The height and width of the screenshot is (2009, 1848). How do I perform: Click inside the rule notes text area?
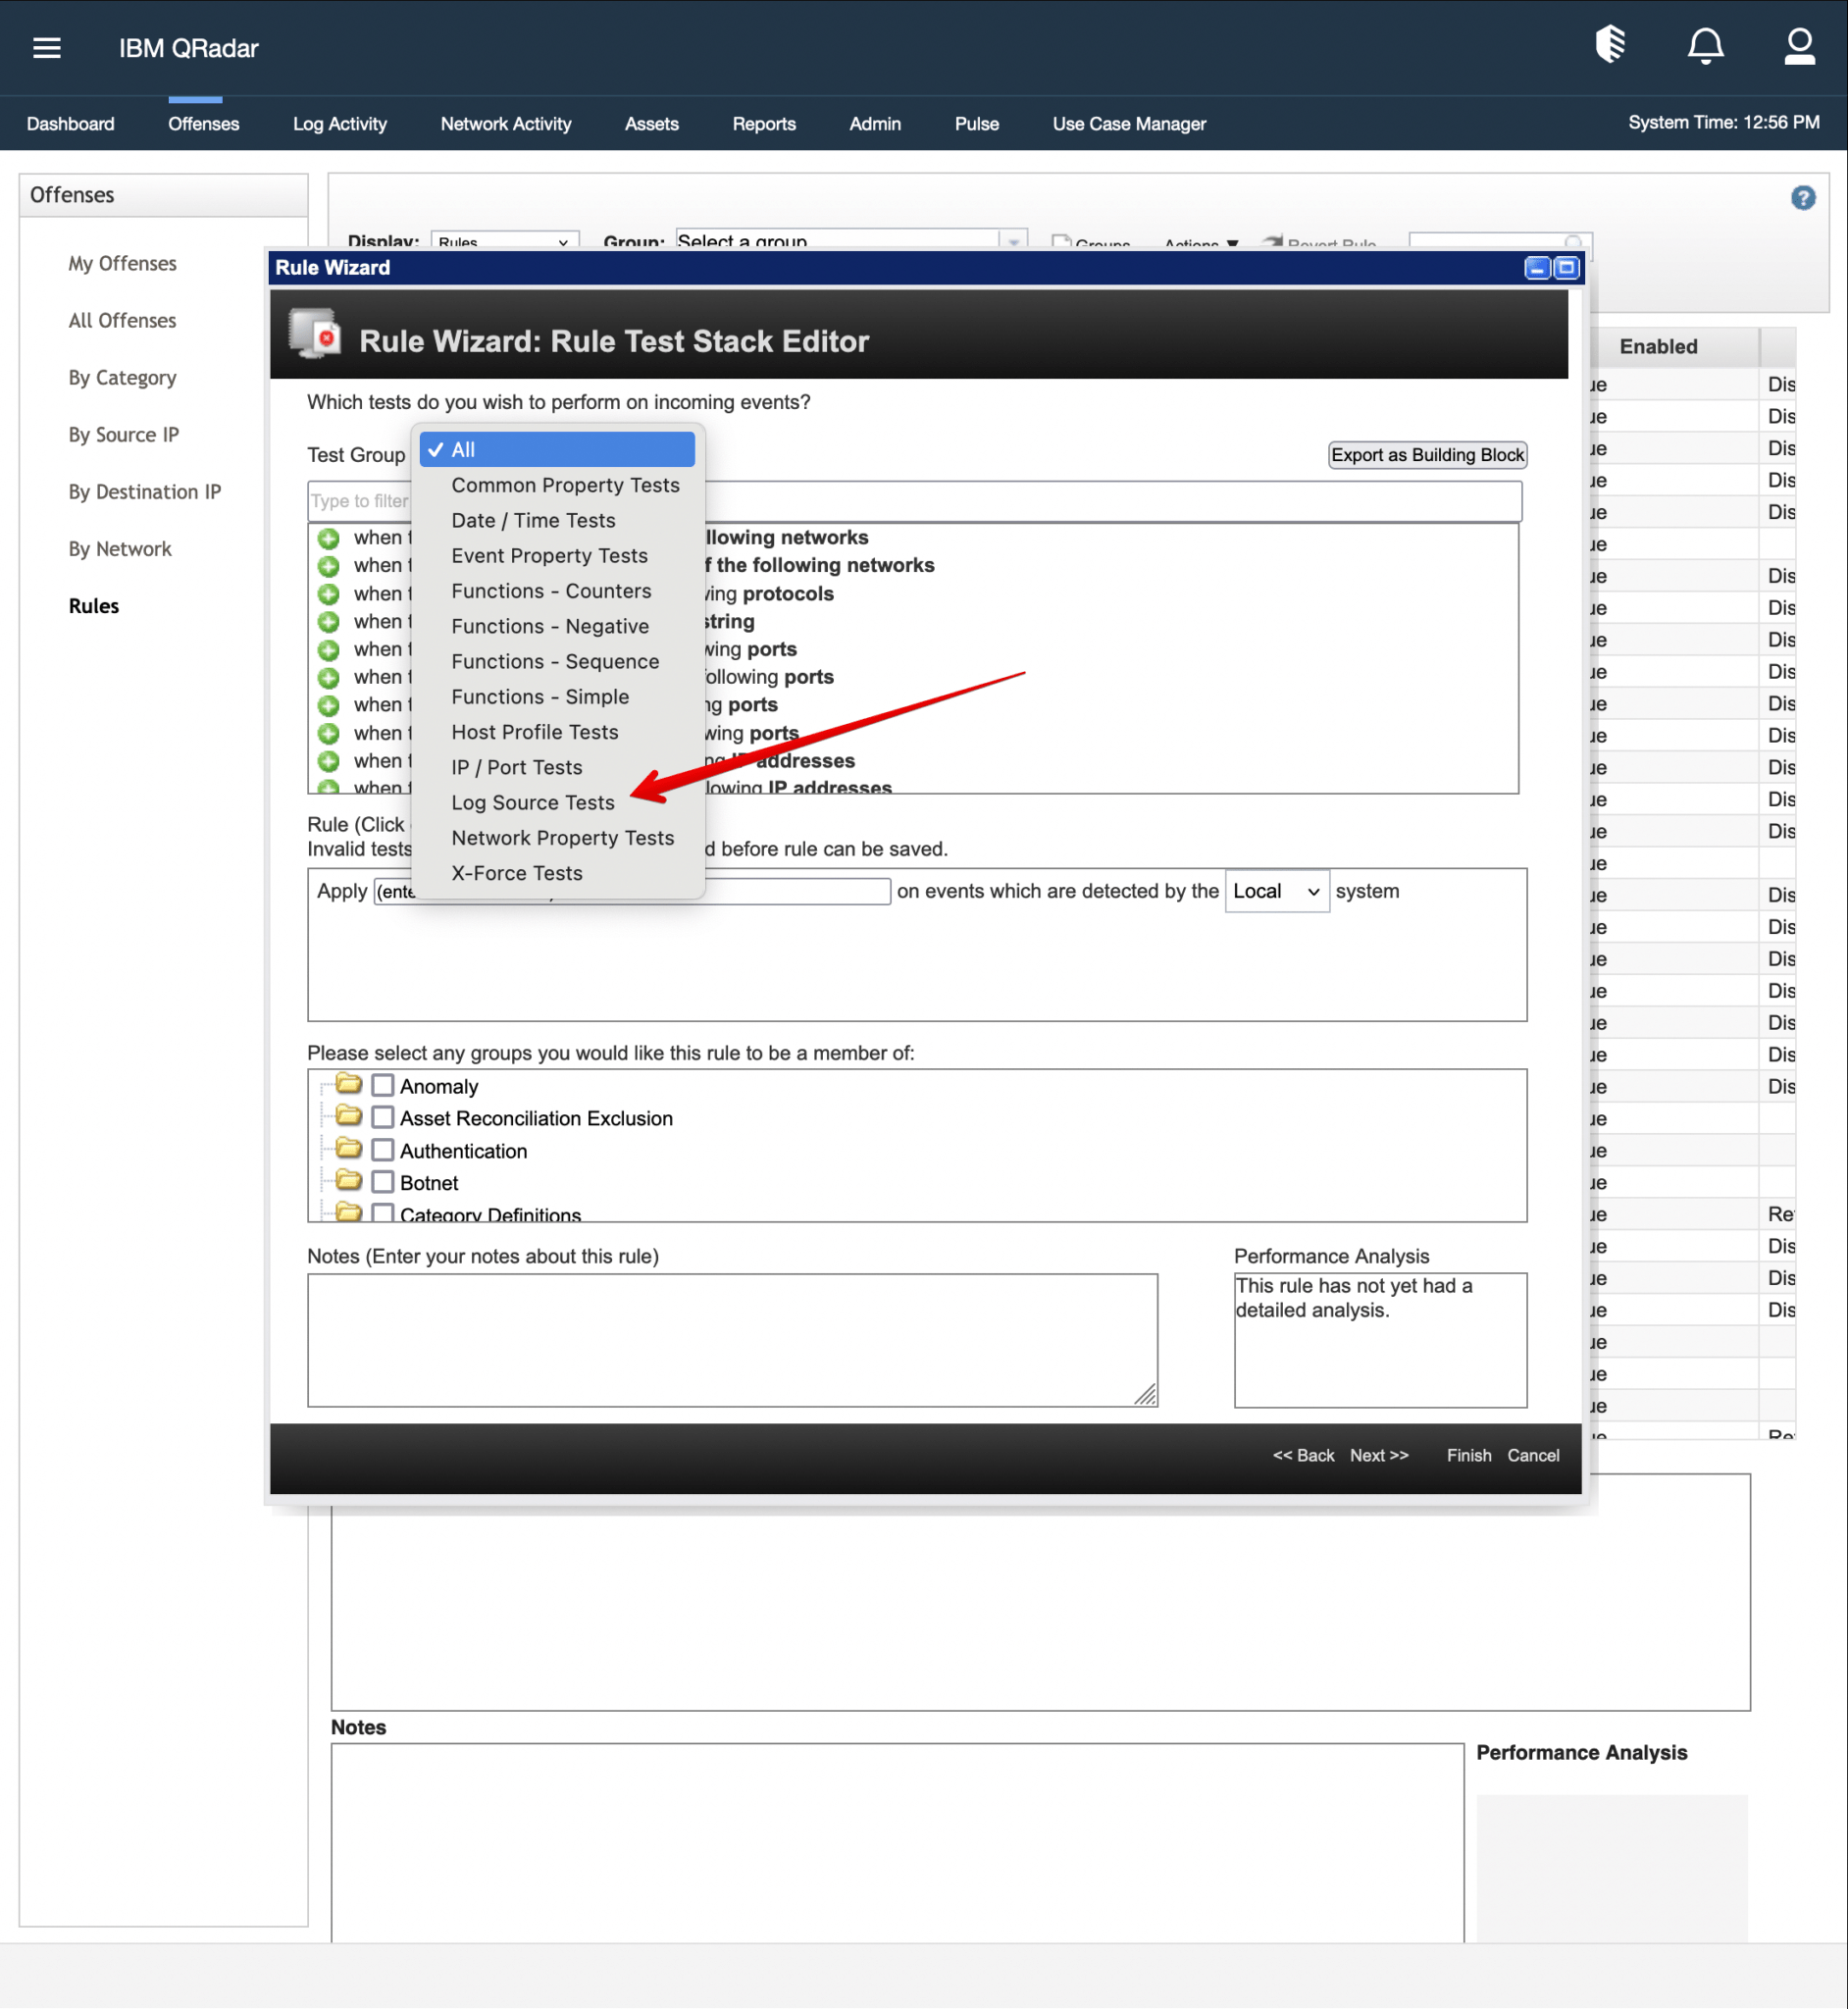tap(732, 1340)
